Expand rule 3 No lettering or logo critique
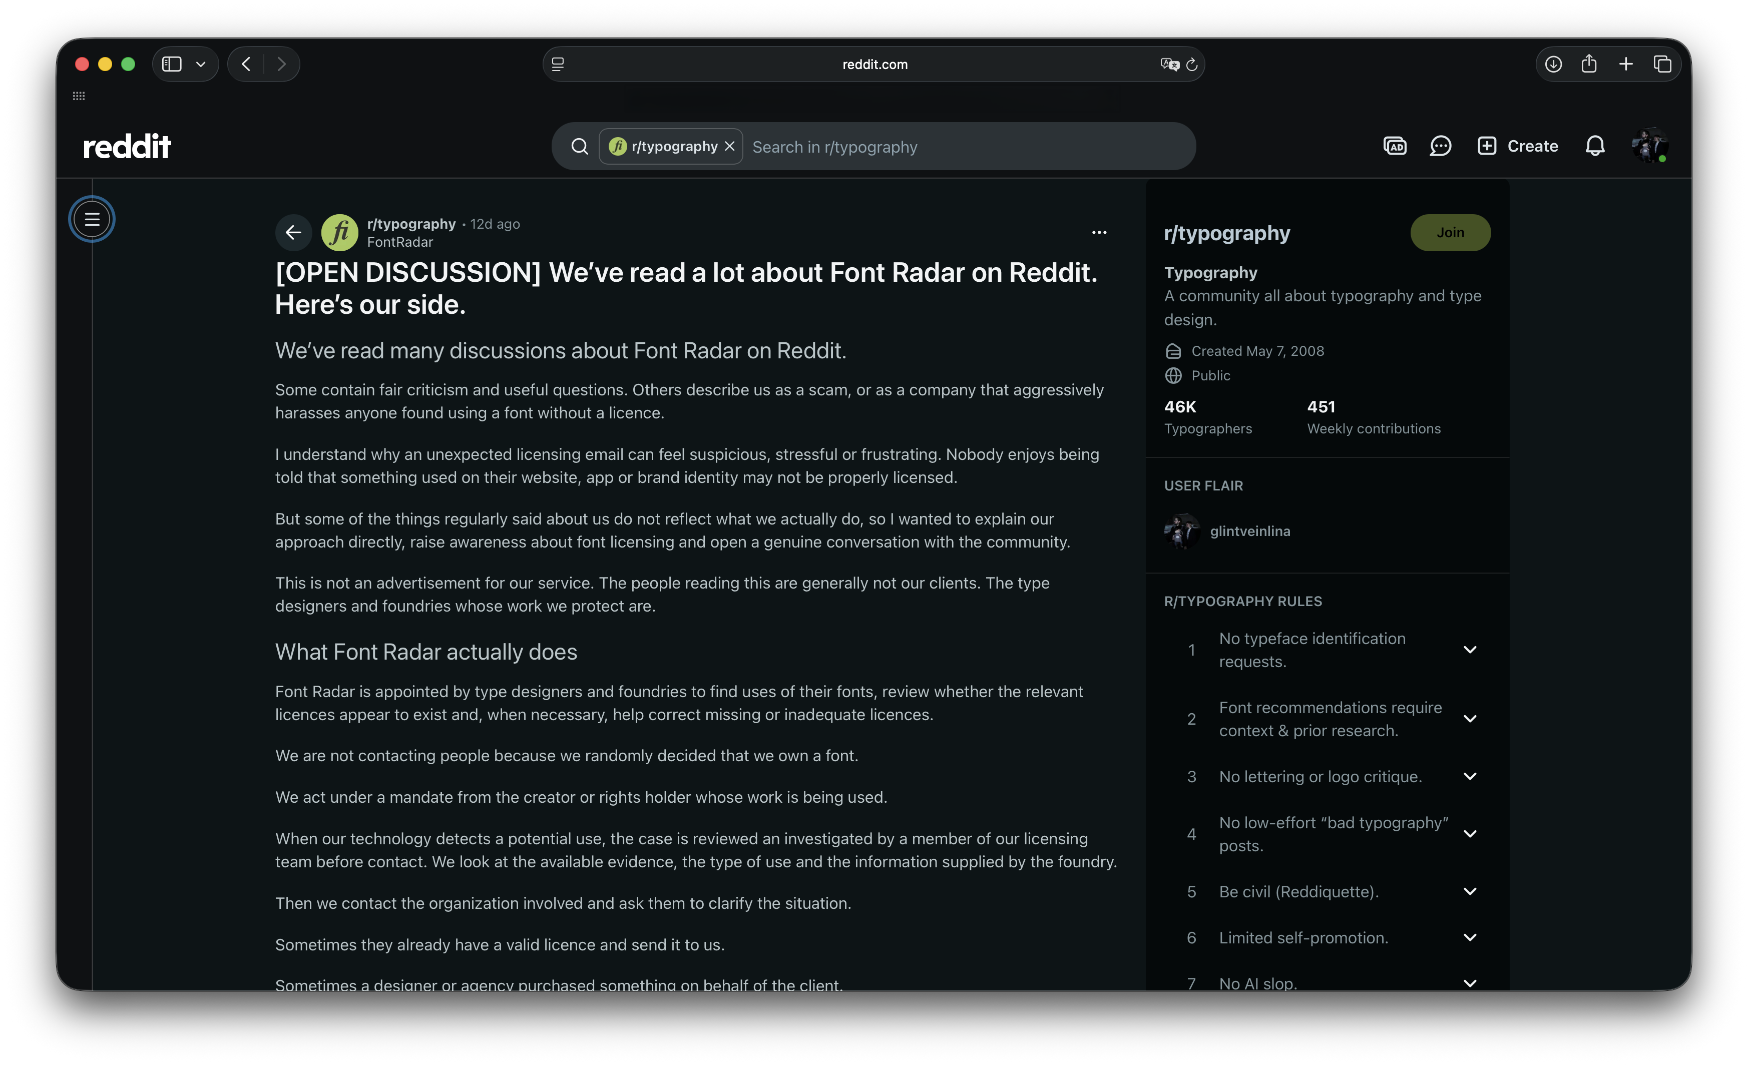 (x=1470, y=776)
